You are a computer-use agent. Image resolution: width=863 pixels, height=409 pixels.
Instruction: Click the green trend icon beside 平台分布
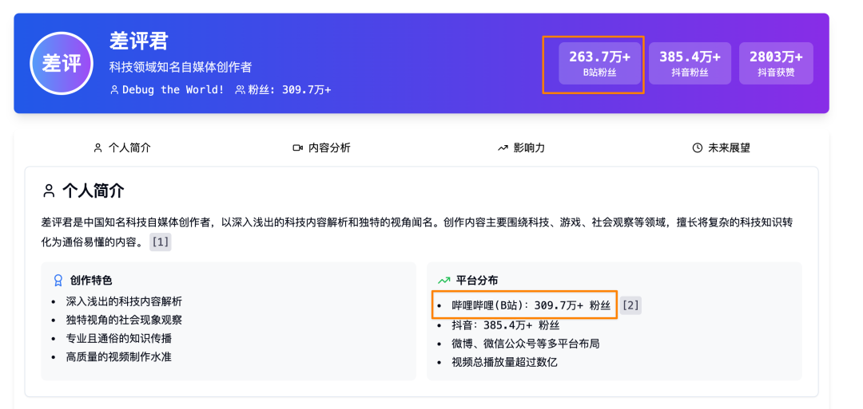point(443,281)
